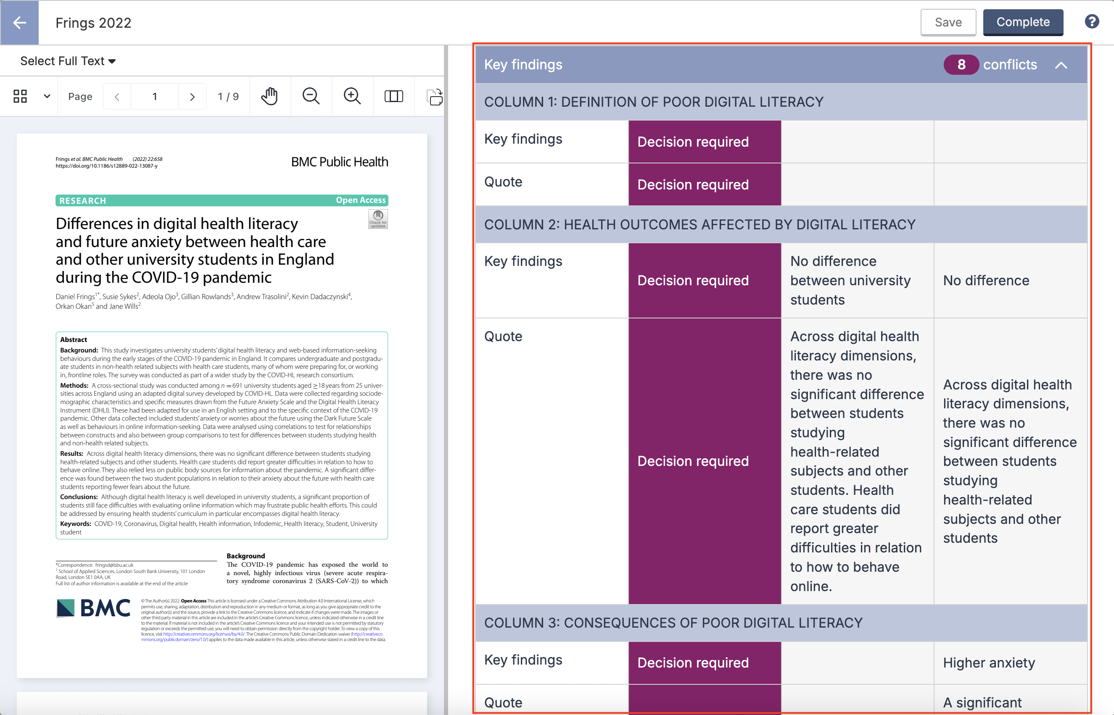Click the back arrow icon
The width and height of the screenshot is (1114, 715).
coord(19,22)
